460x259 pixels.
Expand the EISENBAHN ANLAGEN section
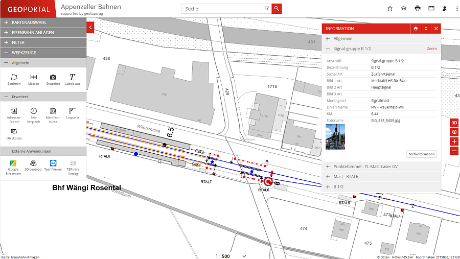43,33
